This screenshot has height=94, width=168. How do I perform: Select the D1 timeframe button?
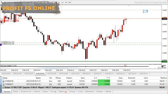click(62, 2)
